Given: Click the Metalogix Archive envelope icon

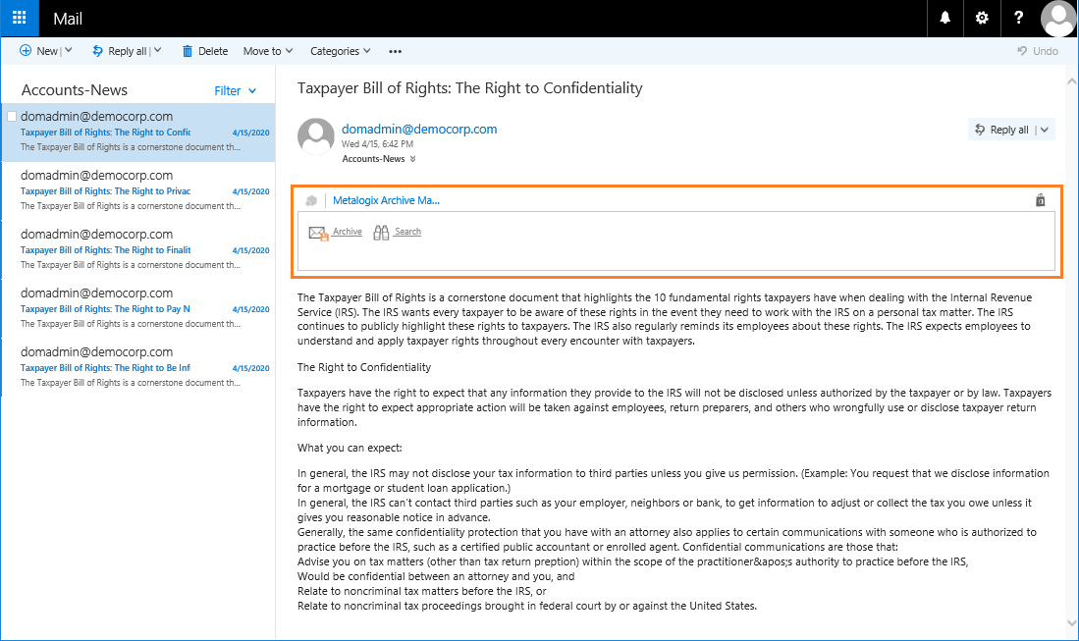Looking at the screenshot, I should point(318,233).
